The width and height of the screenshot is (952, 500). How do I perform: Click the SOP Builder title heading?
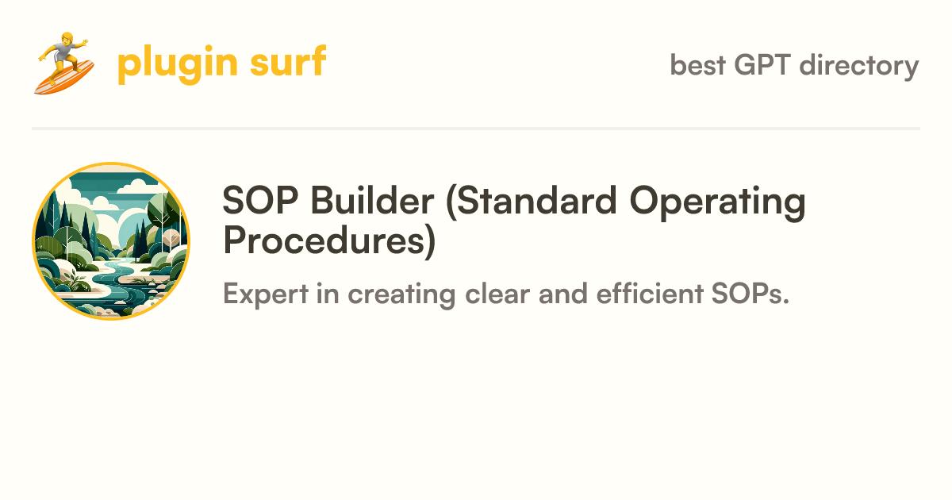514,221
